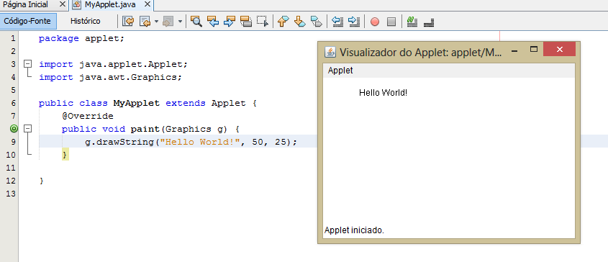Click the Applet viewer window title text

pyautogui.click(x=421, y=52)
